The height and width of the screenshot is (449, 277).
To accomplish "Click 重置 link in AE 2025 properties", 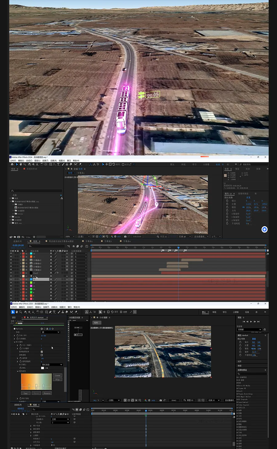I will (254, 339).
